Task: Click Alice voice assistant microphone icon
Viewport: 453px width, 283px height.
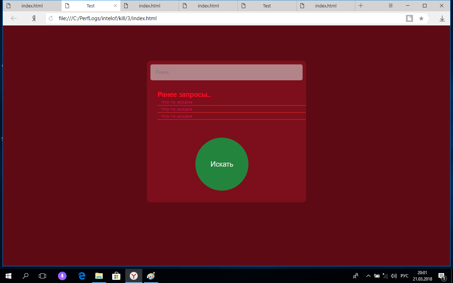Action: [x=62, y=276]
